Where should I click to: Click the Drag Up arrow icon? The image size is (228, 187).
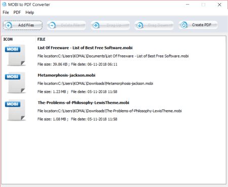click(96, 25)
